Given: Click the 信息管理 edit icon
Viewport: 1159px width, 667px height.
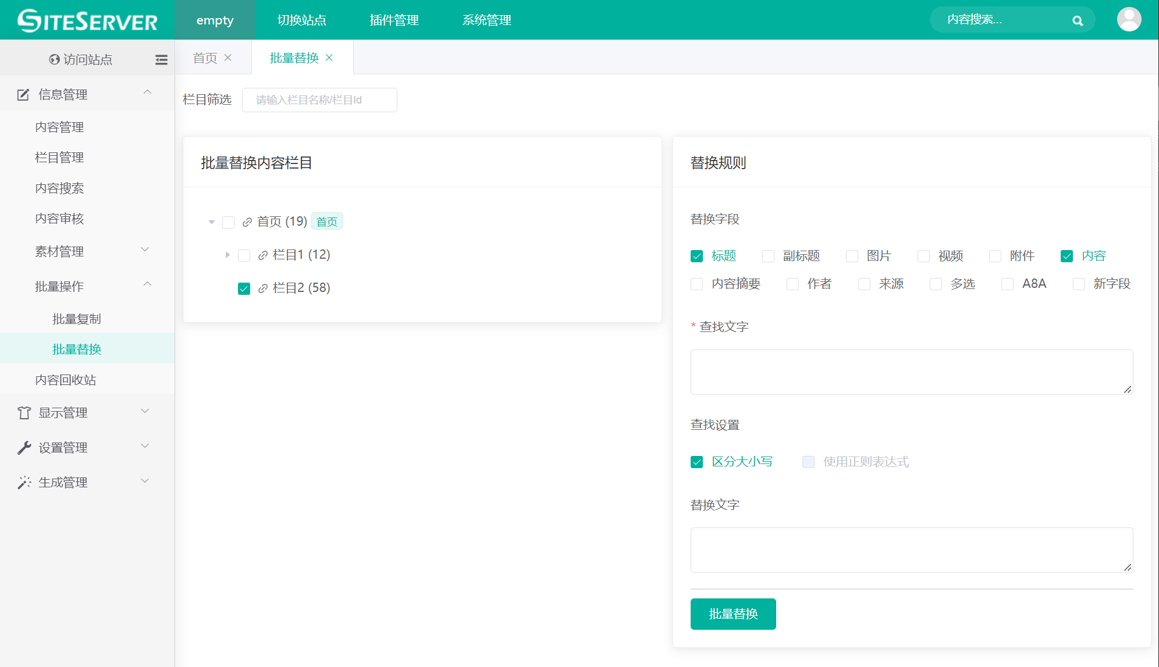Looking at the screenshot, I should click(x=23, y=95).
